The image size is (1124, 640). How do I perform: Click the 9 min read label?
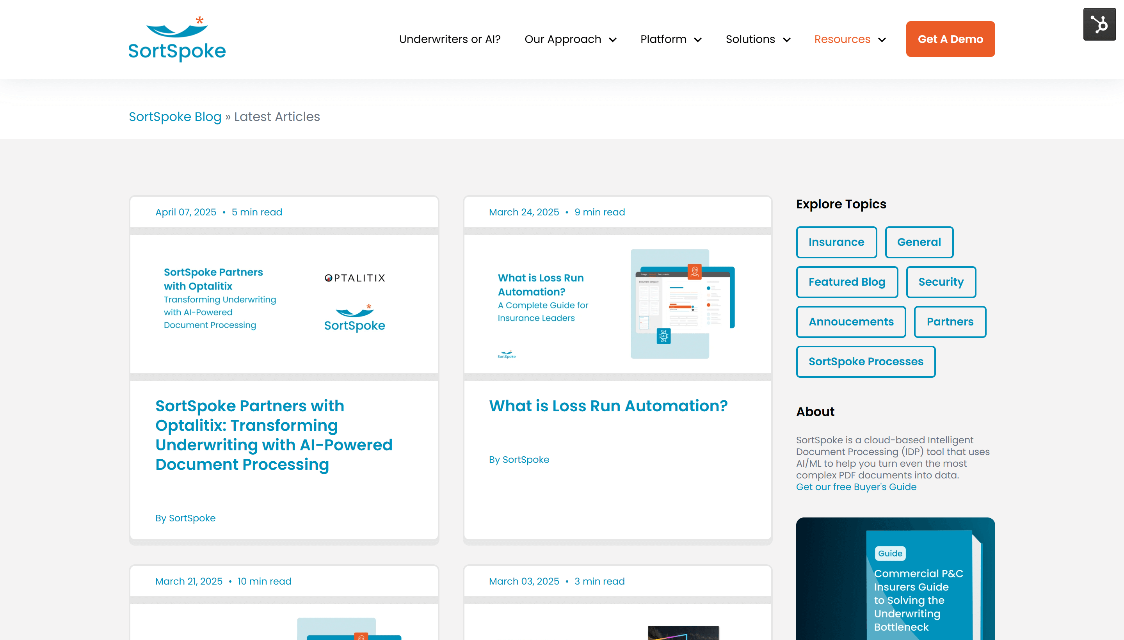[599, 212]
